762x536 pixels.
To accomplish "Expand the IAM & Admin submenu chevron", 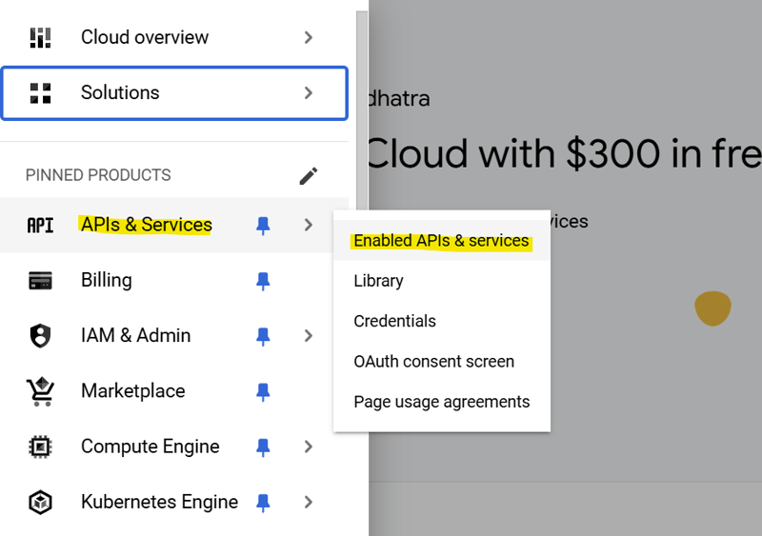I will click(x=308, y=336).
